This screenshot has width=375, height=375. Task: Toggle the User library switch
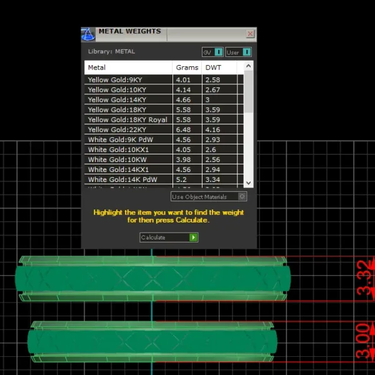click(239, 52)
